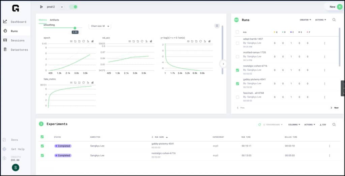This screenshot has width=345, height=176.
Task: Uncheck the gabby-ptolemy-4541 experiment row checkbox
Action: coord(42,146)
